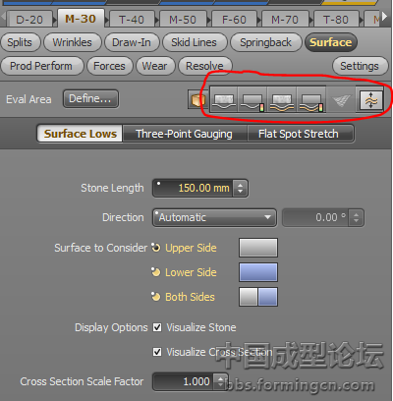
Task: Switch to the T-40 stage tab
Action: [132, 20]
